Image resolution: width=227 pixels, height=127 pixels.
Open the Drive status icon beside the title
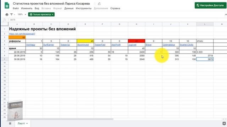point(99,4)
